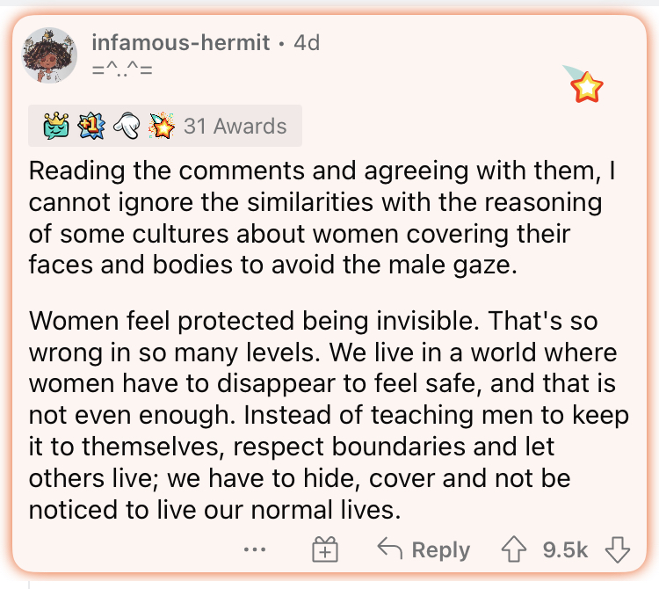Click the =^..^= user flair

click(122, 69)
